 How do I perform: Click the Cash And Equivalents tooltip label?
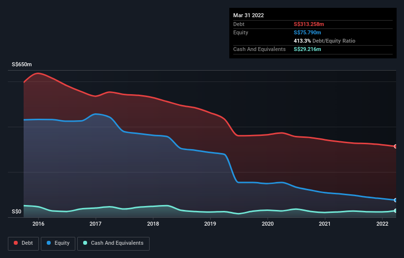point(259,49)
